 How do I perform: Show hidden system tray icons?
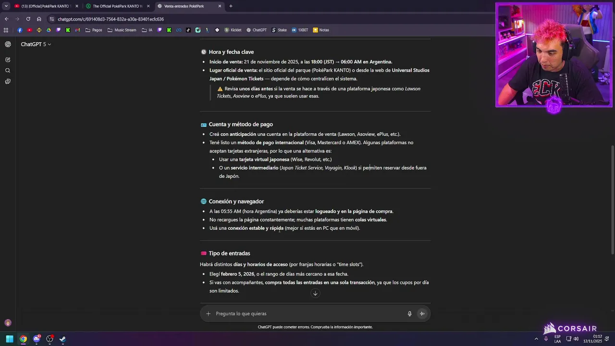coord(536,339)
